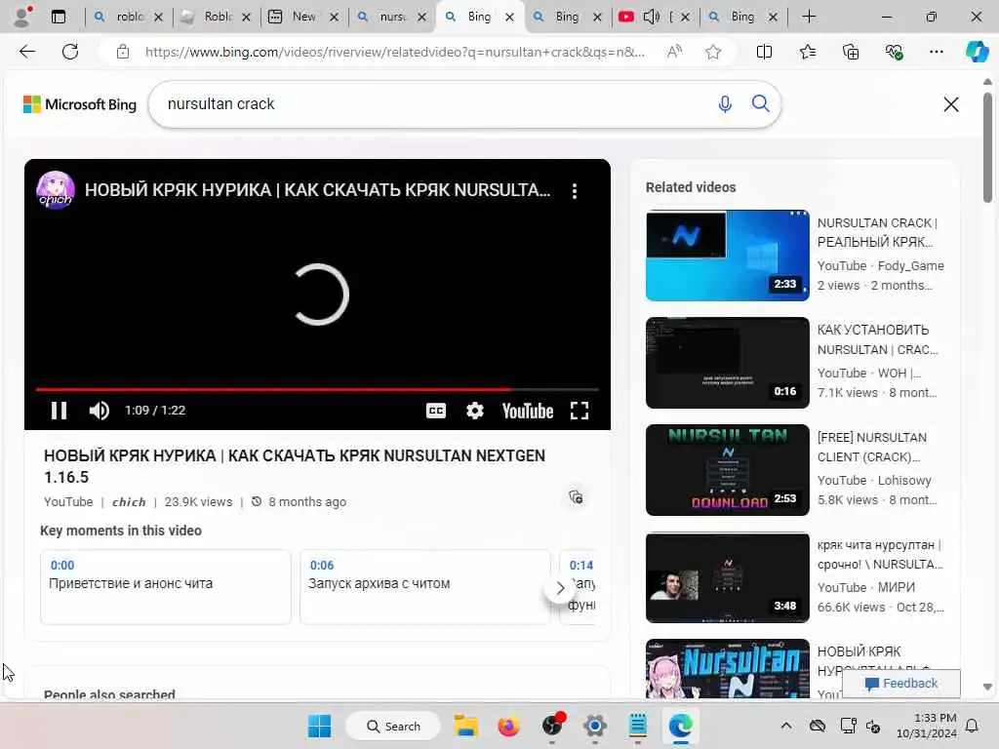The height and width of the screenshot is (749, 999).
Task: Open Edge Settings and more menu
Action: [936, 52]
